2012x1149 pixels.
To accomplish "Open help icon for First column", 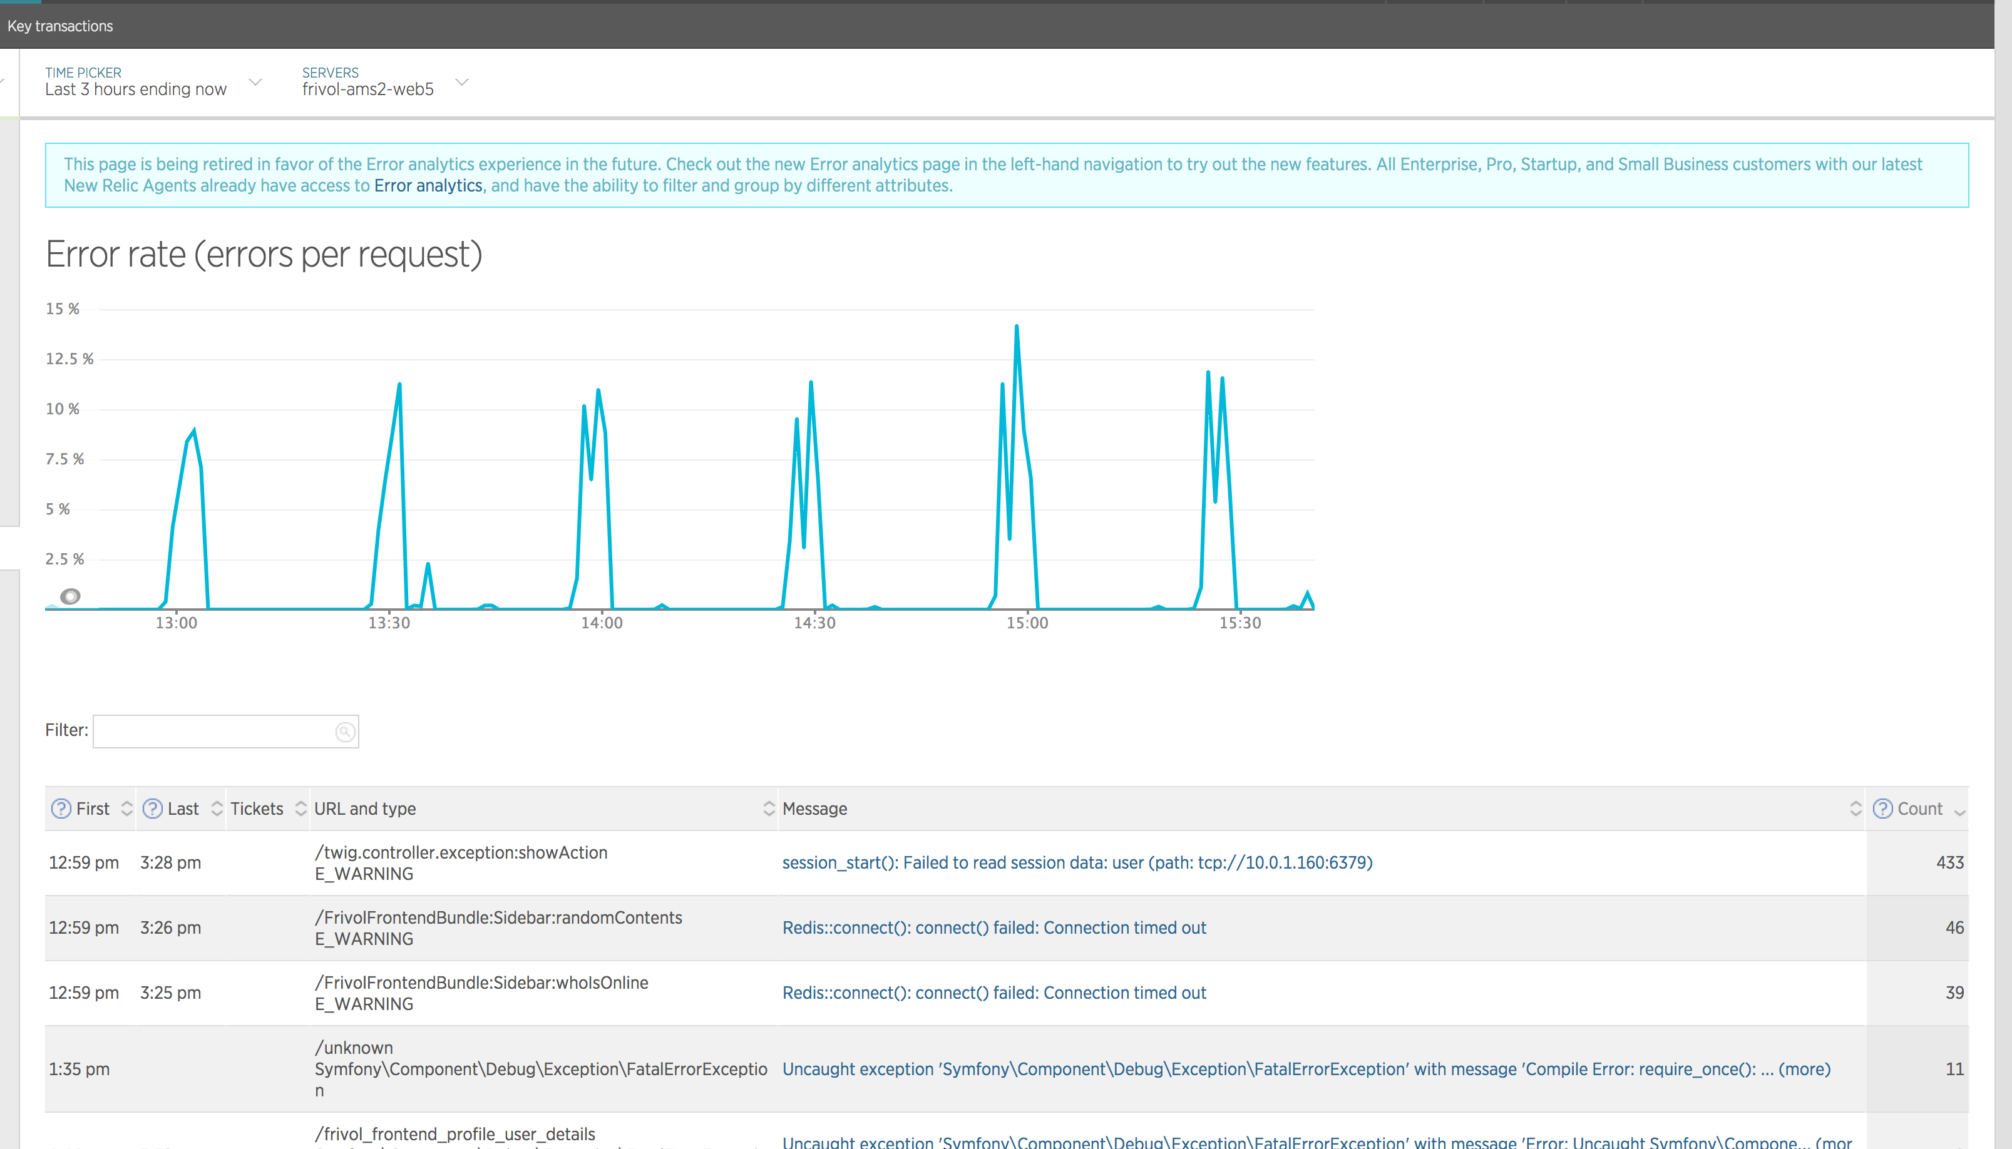I will pos(61,809).
